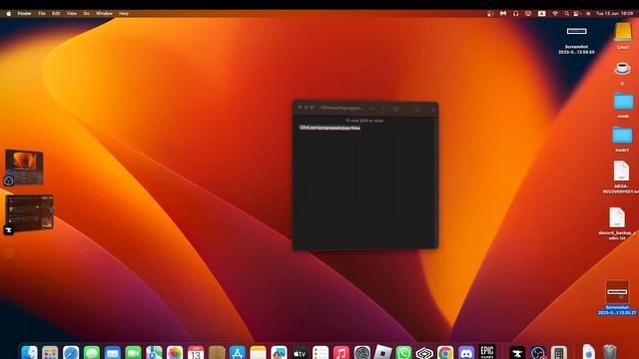Click the chevron at note toolbar's right end

tap(432, 109)
